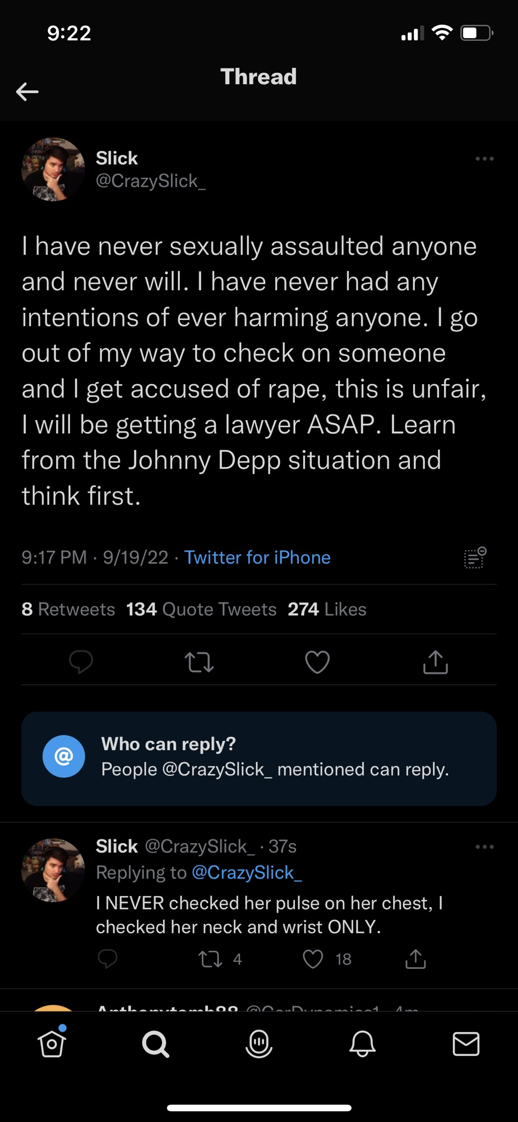Tap the back arrow in header
Screen dimensions: 518x1122
coord(27,91)
